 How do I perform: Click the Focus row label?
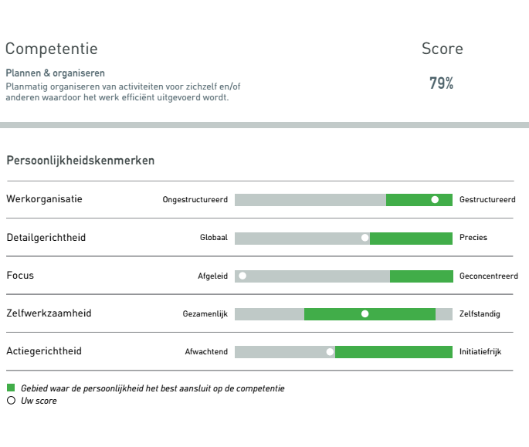(x=20, y=276)
